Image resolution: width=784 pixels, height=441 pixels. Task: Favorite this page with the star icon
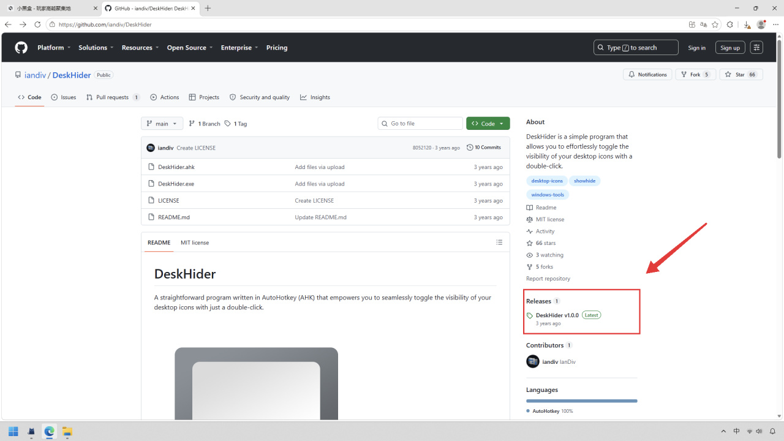[715, 24]
